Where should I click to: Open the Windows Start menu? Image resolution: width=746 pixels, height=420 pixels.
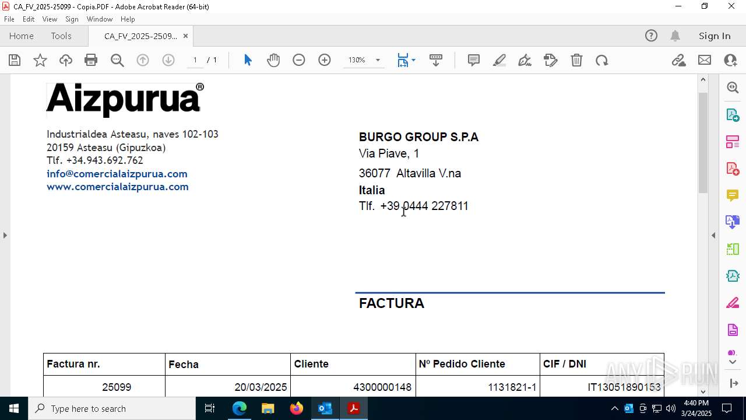14,408
